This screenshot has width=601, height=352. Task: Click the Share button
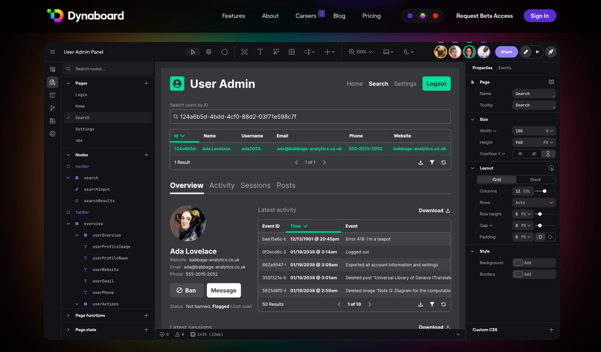pyautogui.click(x=506, y=52)
